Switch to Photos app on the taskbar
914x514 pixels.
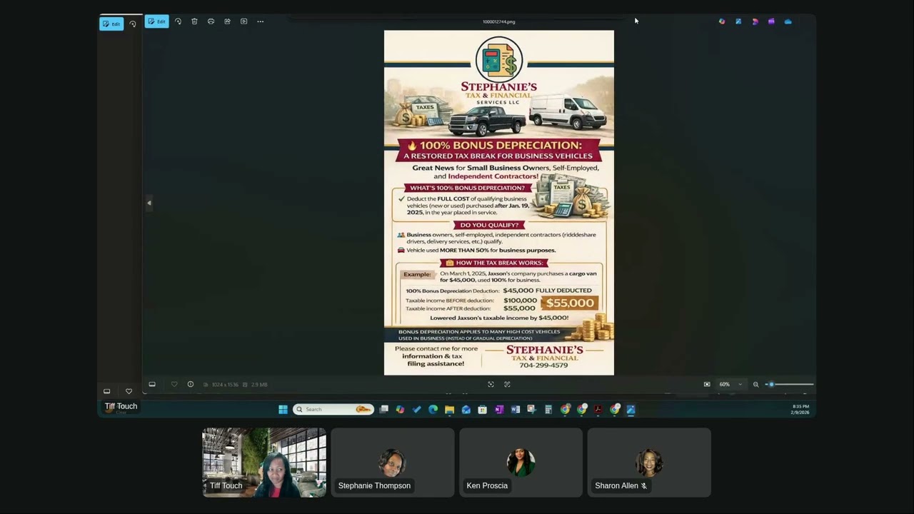click(x=631, y=409)
